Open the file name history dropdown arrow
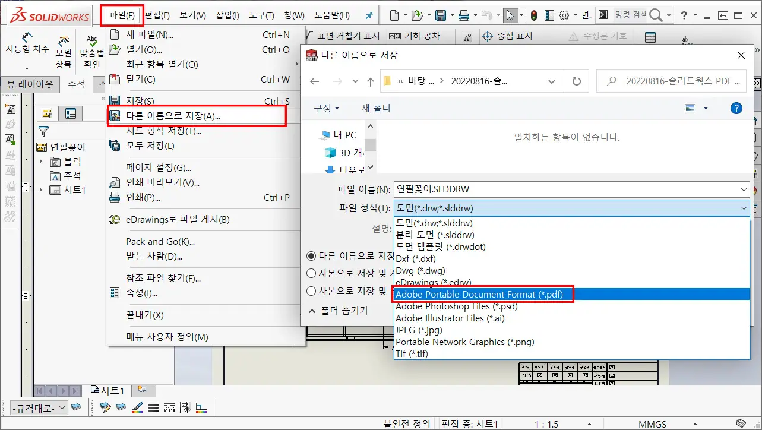Image resolution: width=762 pixels, height=430 pixels. click(x=744, y=189)
